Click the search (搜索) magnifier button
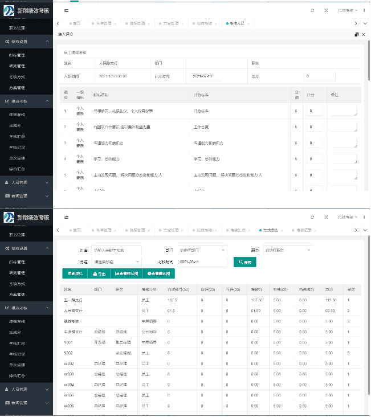The width and height of the screenshot is (371, 417). [x=245, y=262]
